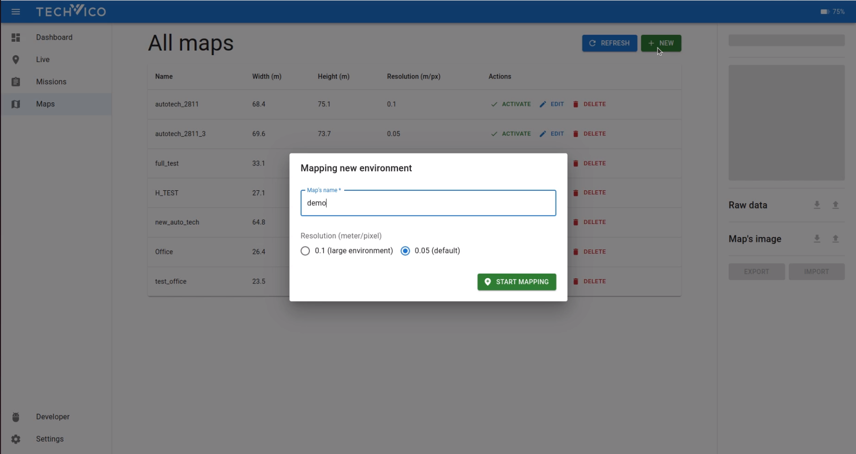Click the Dashboard grid icon
This screenshot has height=454, width=856.
point(16,37)
